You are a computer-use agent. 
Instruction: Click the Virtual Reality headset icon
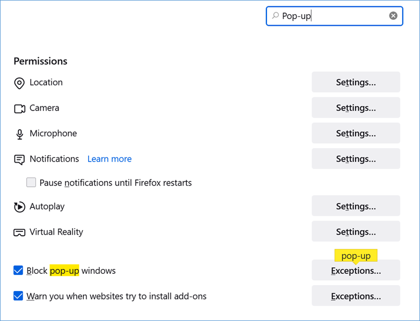[19, 232]
